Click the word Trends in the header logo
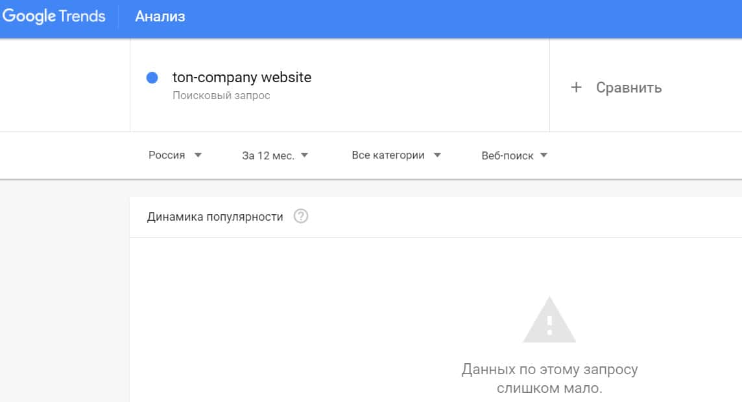The image size is (742, 402). (x=82, y=16)
